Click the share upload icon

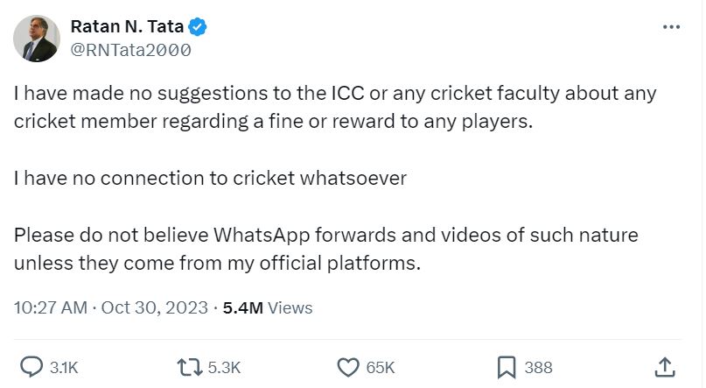[665, 367]
